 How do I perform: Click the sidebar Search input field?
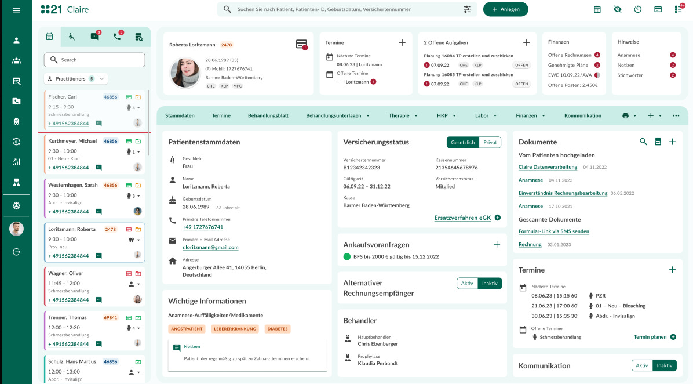coord(94,60)
